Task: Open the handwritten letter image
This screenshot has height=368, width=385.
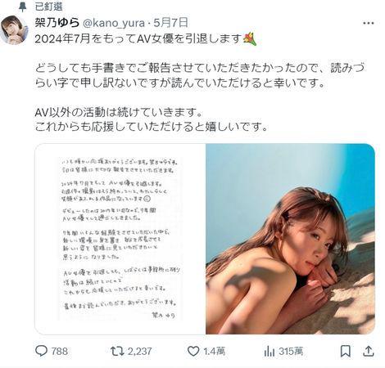Action: point(120,239)
